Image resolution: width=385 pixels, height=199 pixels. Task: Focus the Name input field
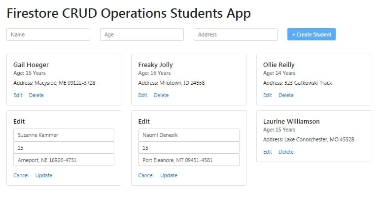(48, 34)
